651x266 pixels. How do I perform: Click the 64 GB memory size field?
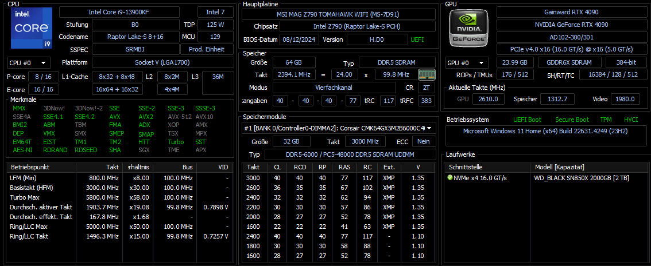[x=294, y=62]
